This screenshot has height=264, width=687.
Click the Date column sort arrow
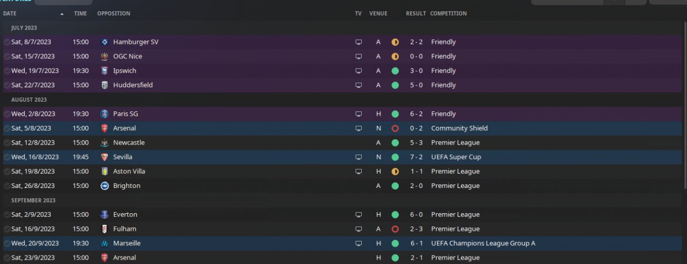[62, 13]
